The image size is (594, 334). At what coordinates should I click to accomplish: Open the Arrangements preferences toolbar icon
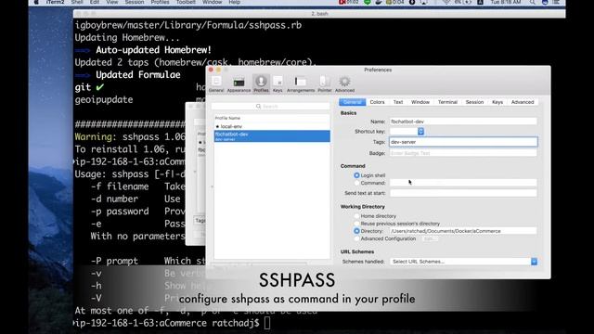[301, 83]
